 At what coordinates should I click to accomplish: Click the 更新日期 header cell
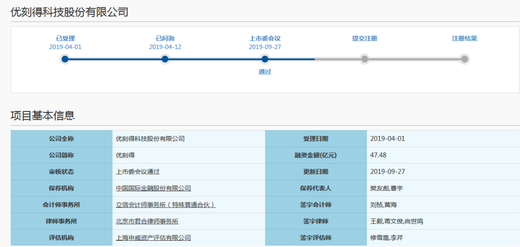[x=316, y=172]
